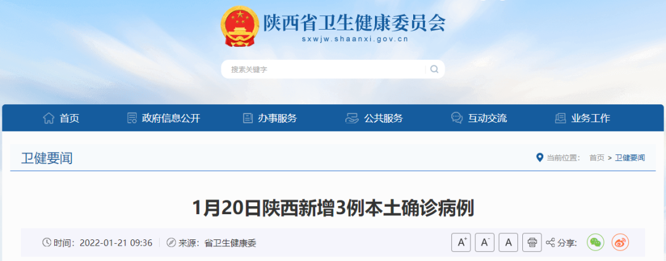Share article via Weibo icon
666x261 pixels.
tap(620, 242)
